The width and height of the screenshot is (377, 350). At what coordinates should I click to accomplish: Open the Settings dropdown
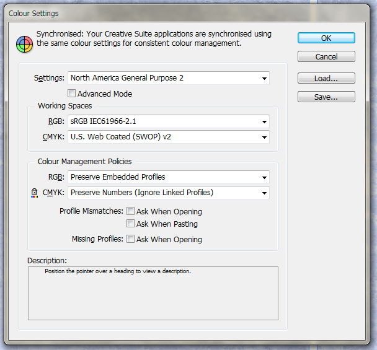point(169,78)
